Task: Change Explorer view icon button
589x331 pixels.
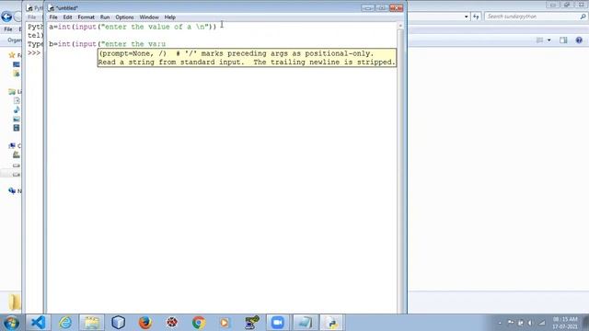Action: (x=539, y=40)
